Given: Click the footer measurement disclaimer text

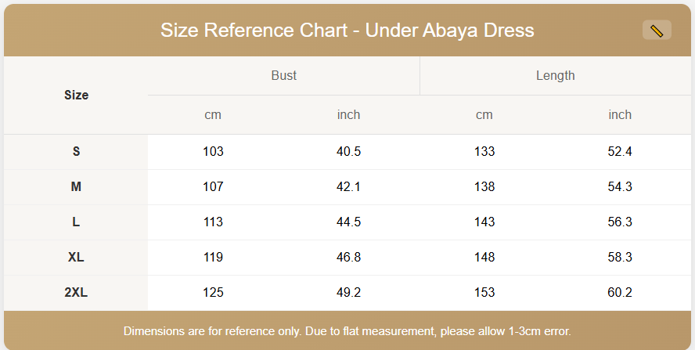Looking at the screenshot, I should pos(347,330).
